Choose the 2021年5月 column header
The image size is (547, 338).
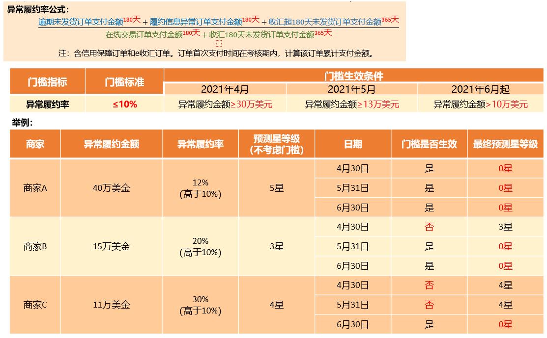coord(351,89)
